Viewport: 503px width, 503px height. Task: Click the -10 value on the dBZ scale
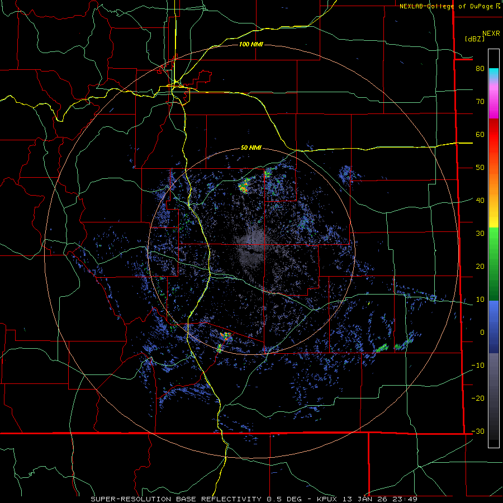(x=478, y=365)
